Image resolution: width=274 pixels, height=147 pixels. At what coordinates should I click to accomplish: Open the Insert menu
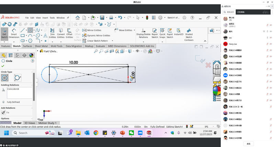point(45,18)
